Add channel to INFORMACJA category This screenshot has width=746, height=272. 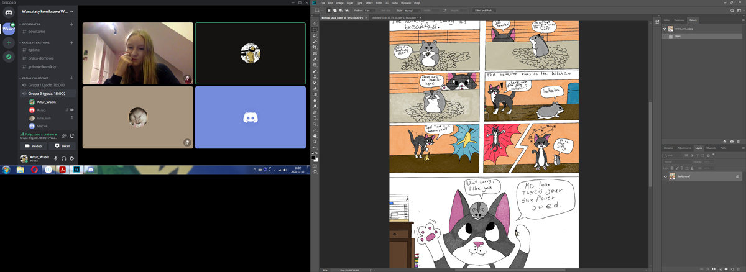72,24
